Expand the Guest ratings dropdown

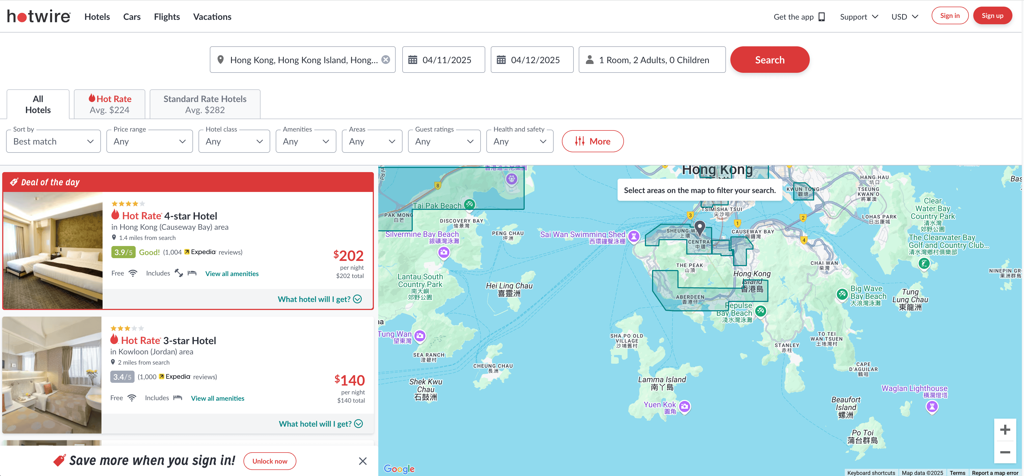[444, 141]
